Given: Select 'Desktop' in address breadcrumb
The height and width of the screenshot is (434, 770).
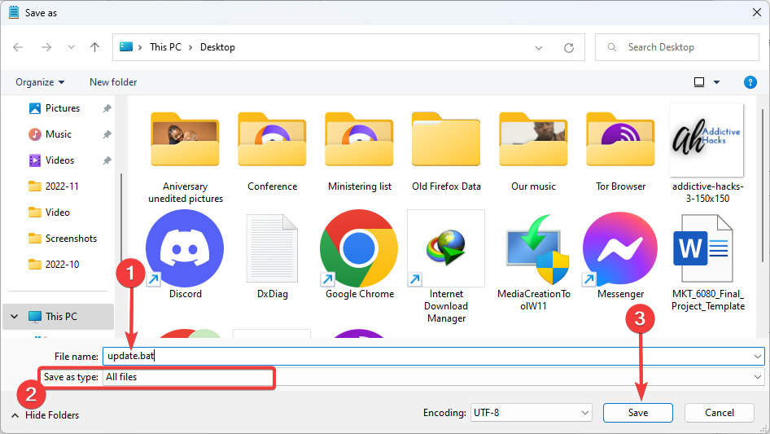Looking at the screenshot, I should 217,47.
